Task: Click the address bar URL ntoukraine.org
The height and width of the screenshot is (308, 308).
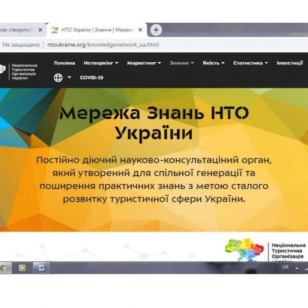Action: (103, 45)
